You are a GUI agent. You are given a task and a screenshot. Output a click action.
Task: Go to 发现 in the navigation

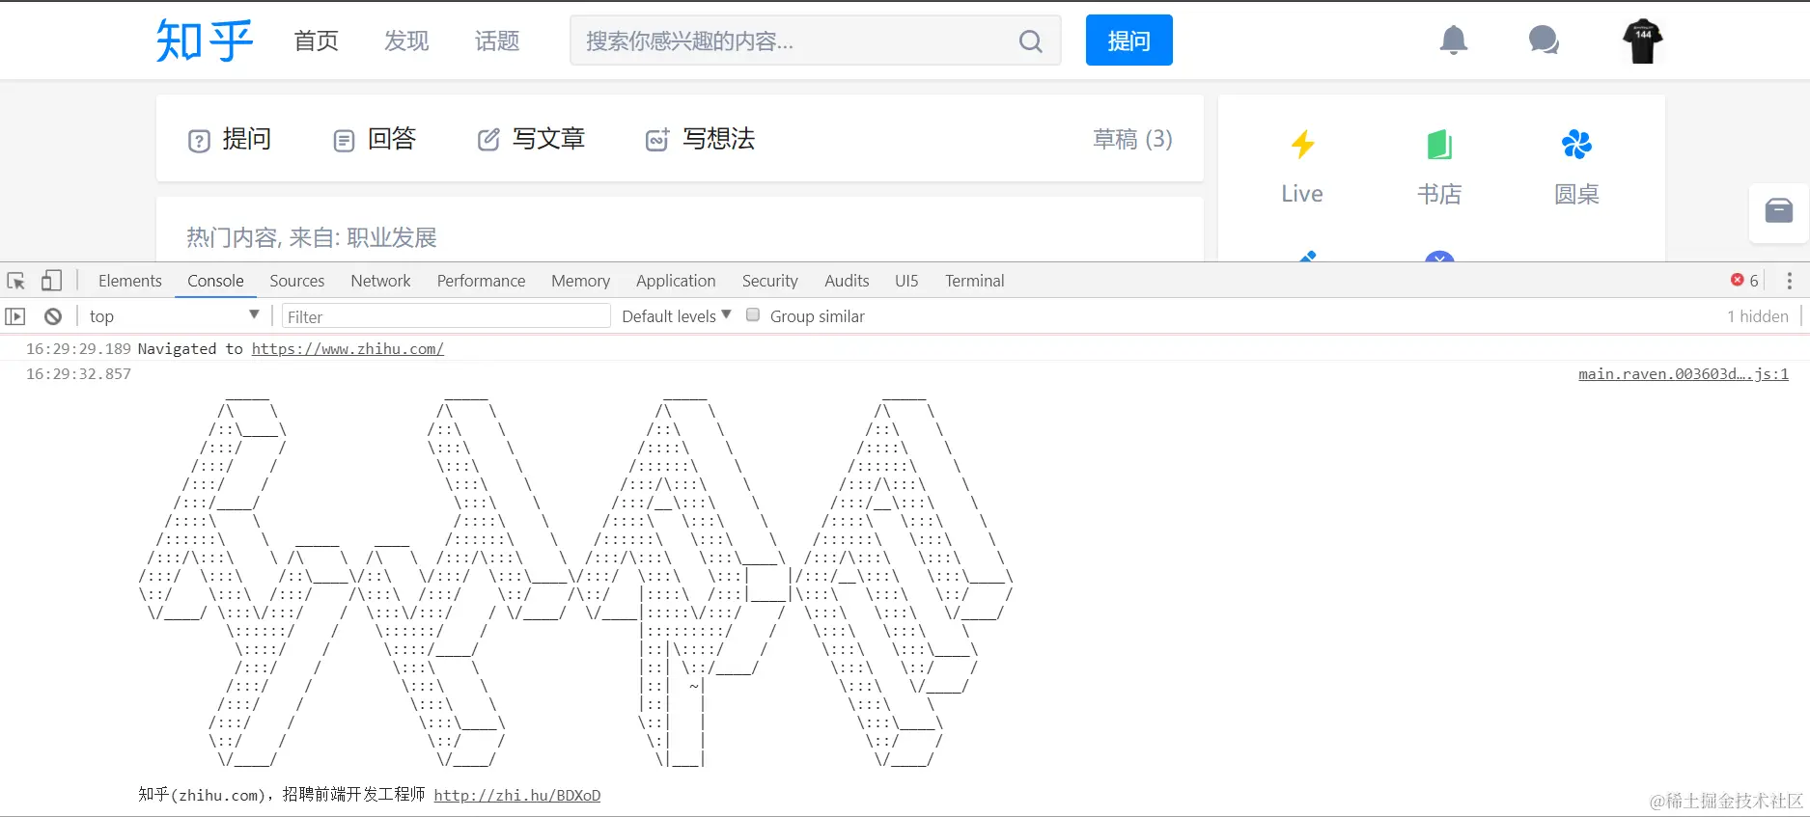pyautogui.click(x=406, y=41)
